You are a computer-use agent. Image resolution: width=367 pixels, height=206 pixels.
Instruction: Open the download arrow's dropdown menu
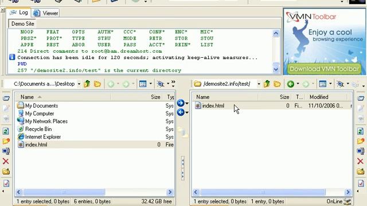pos(187,113)
